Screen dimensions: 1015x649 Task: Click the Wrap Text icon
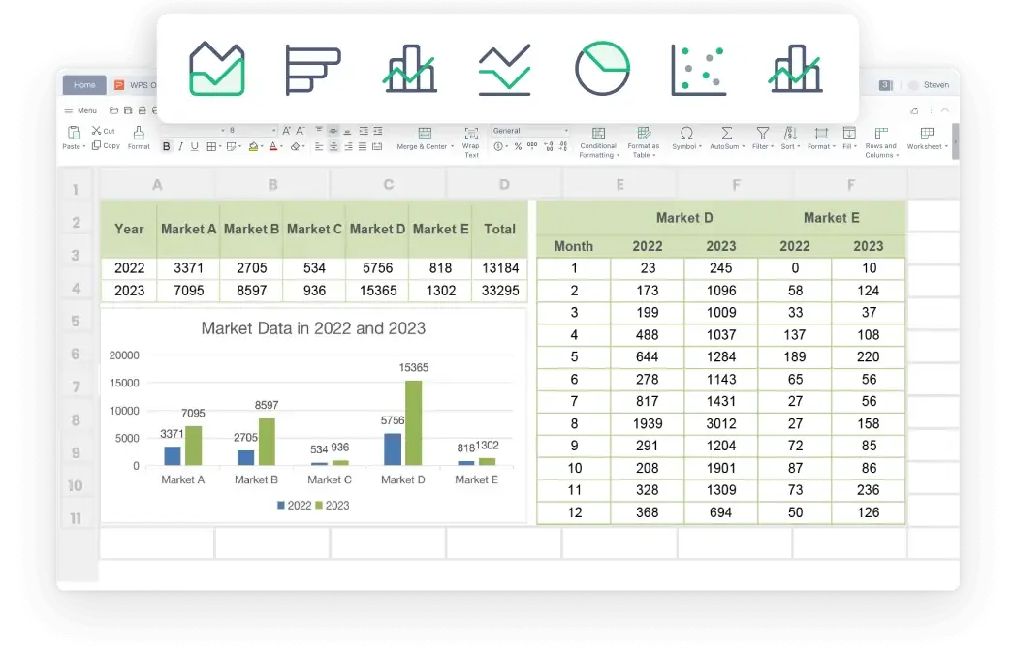click(x=471, y=134)
